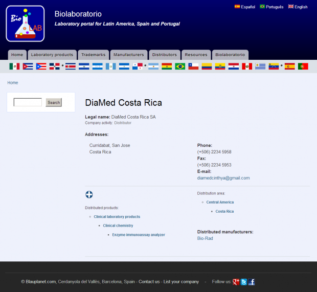
Task: Click Contact us in the footer
Action: 149,282
